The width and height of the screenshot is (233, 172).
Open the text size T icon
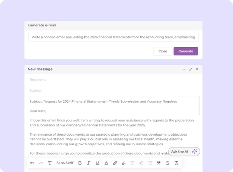(x=50, y=163)
